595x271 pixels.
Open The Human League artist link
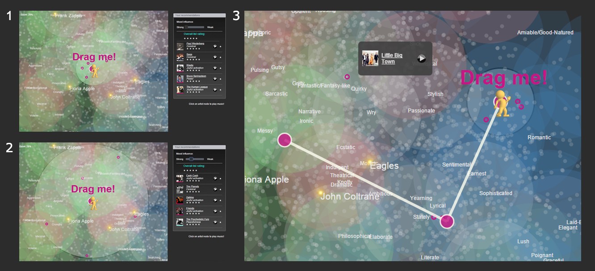click(x=197, y=87)
